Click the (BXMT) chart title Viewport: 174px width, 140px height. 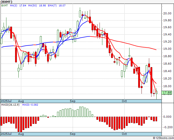pyautogui.click(x=6, y=2)
